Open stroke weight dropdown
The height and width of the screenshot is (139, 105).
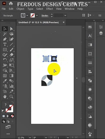65,16
